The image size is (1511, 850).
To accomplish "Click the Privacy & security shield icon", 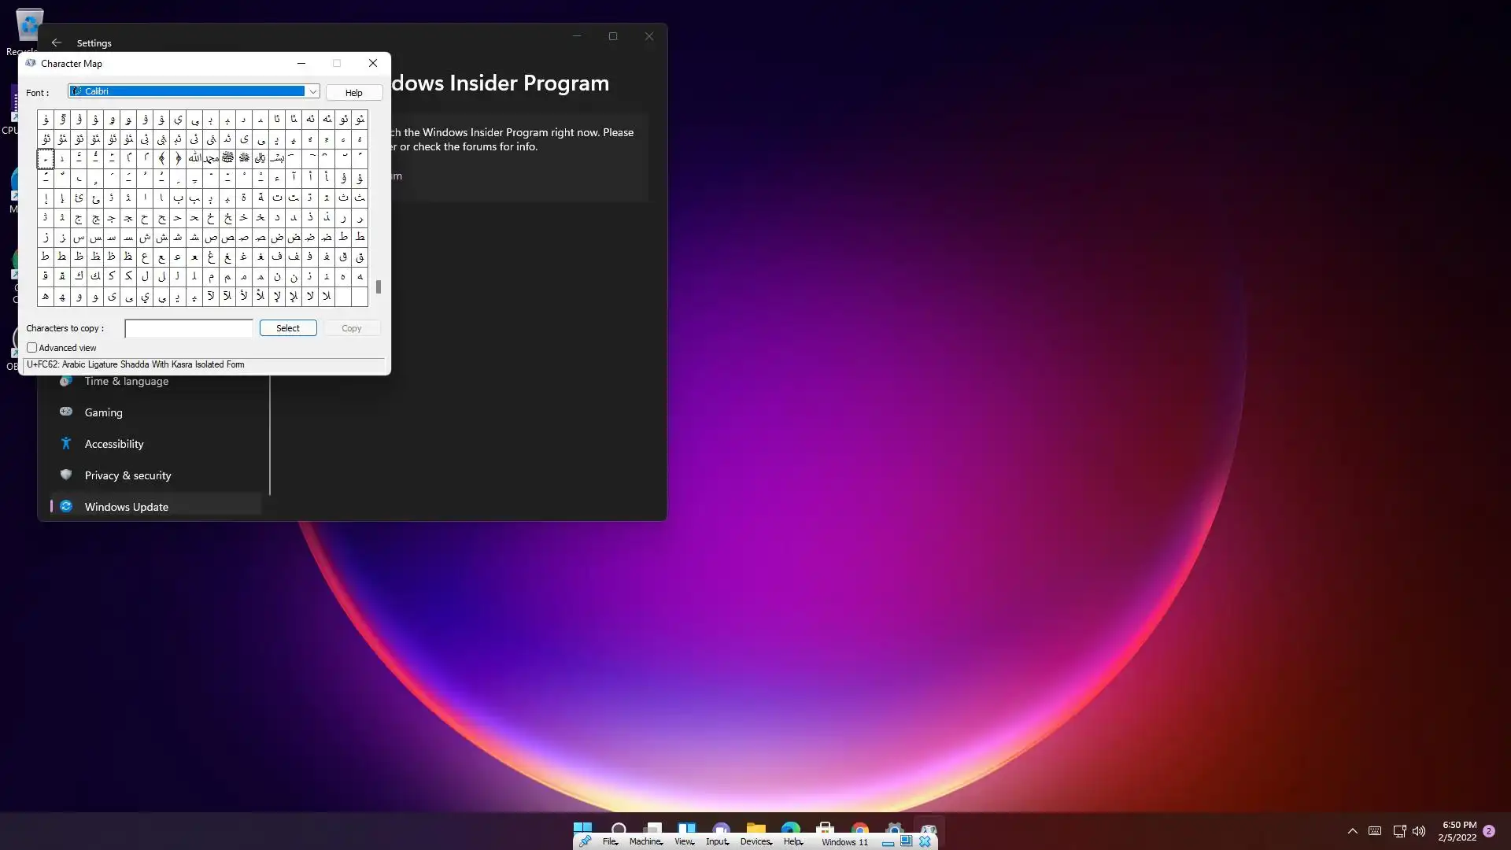I will point(66,475).
